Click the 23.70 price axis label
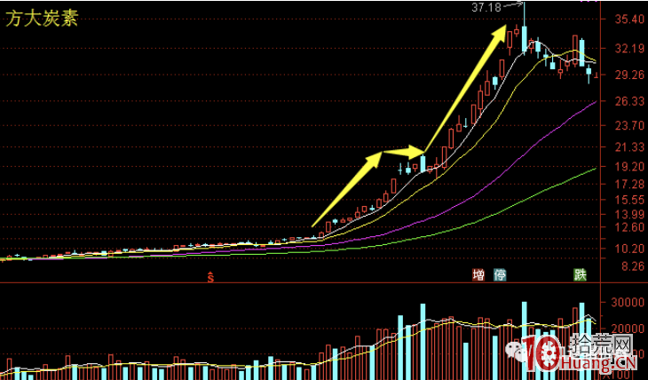This screenshot has width=648, height=380. (x=629, y=125)
